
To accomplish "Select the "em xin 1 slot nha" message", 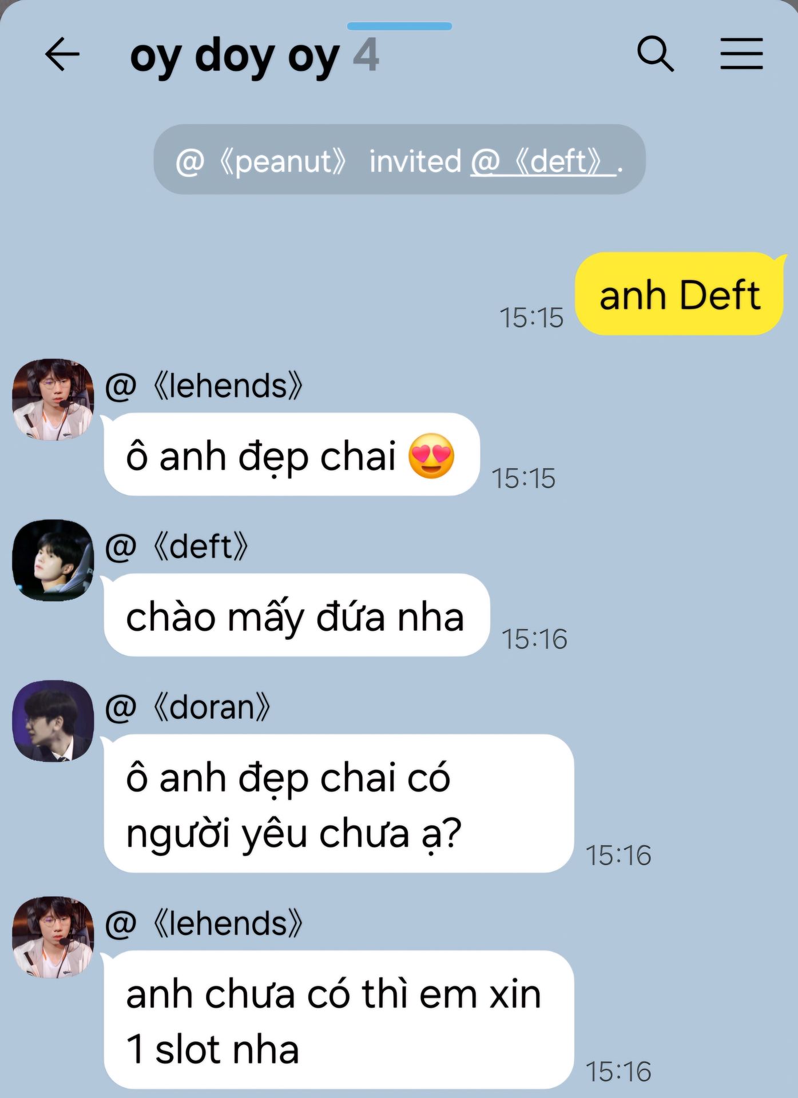I will [339, 1020].
